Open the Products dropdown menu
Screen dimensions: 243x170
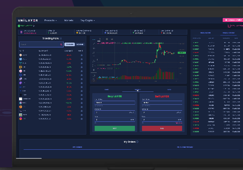(x=50, y=20)
